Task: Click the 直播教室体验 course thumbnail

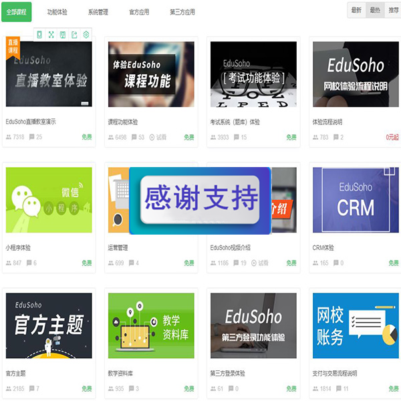Action: pyautogui.click(x=49, y=74)
